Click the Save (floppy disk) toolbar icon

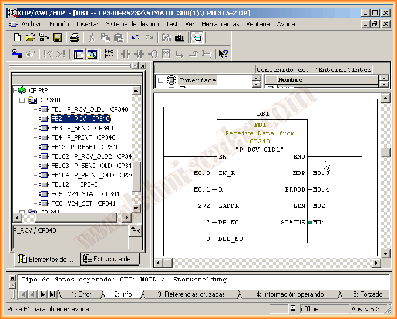tap(58, 38)
